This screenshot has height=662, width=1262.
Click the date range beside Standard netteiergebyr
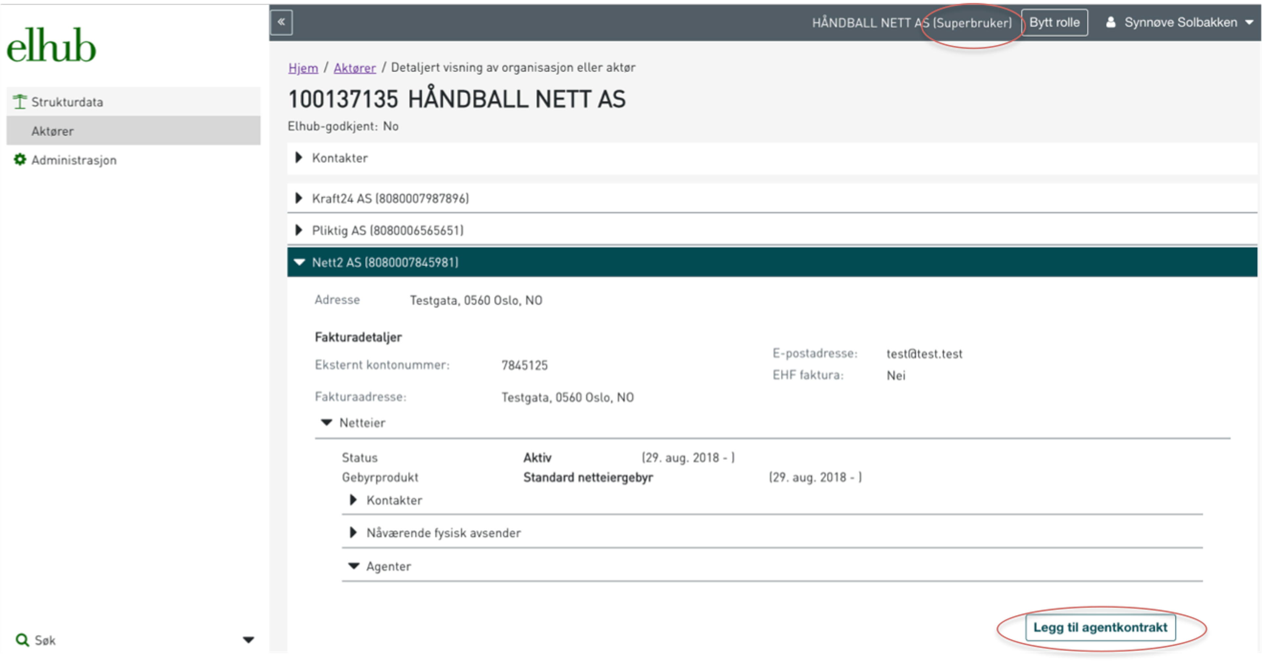[815, 477]
